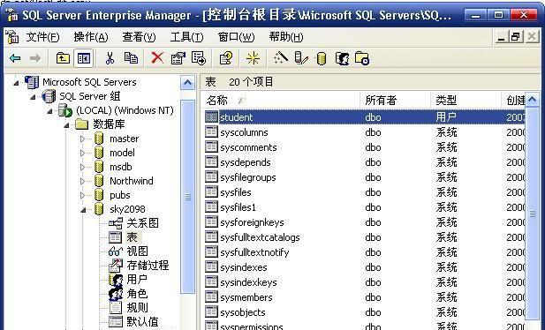This screenshot has height=330, width=545.
Task: Select the 用户 tree node
Action: coord(137,280)
